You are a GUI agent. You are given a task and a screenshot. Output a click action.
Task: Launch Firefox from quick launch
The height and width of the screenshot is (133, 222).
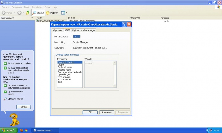22,130
